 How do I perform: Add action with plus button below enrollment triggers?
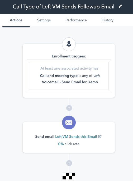point(69,108)
